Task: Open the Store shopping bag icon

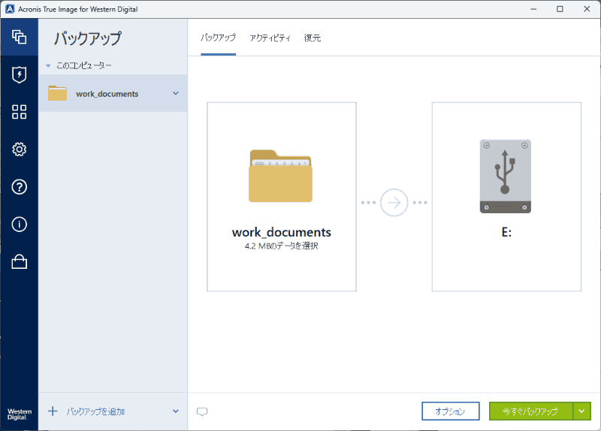Action: coord(20,261)
